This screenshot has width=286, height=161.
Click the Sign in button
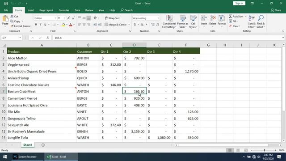click(239, 3)
